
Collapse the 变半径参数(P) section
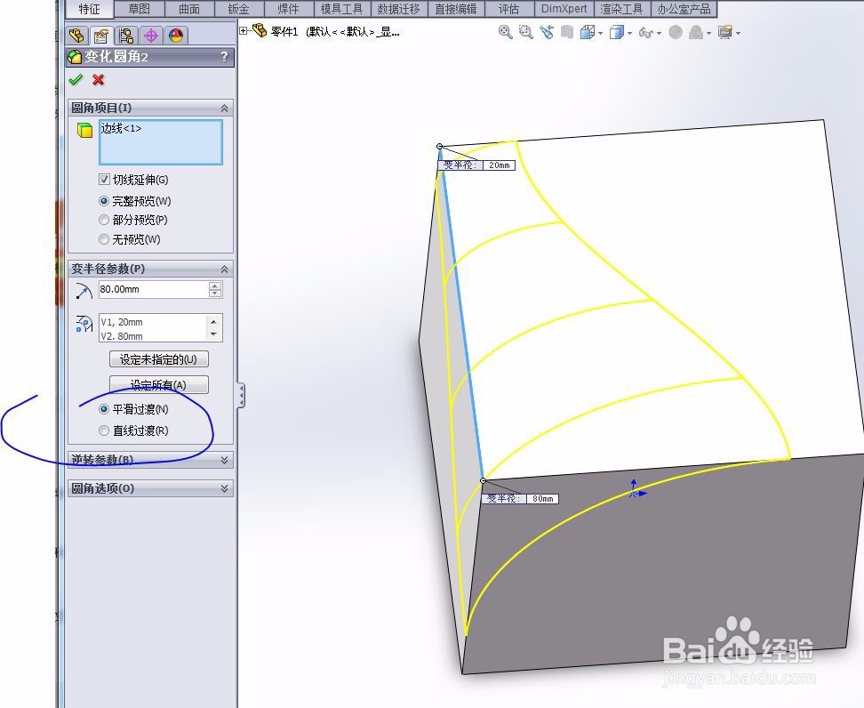tap(224, 270)
